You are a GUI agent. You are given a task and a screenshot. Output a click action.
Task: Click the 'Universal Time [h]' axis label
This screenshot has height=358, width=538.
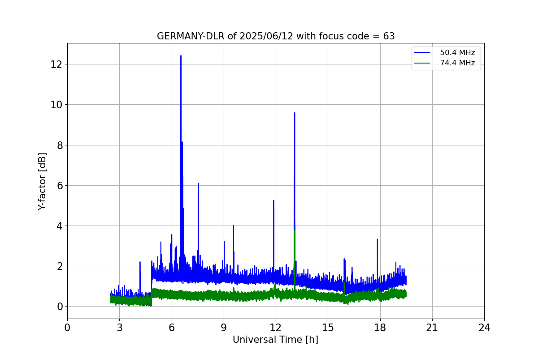pos(275,340)
